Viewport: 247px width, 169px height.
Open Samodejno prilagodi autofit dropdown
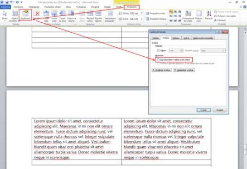110,16
